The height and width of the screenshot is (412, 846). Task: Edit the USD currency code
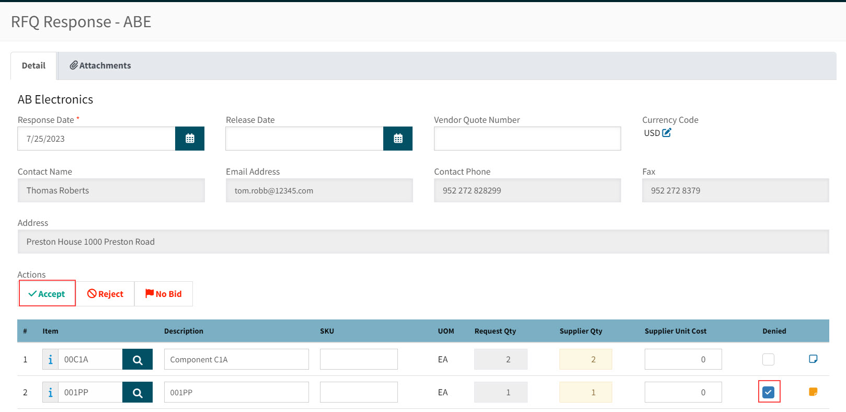tap(667, 133)
